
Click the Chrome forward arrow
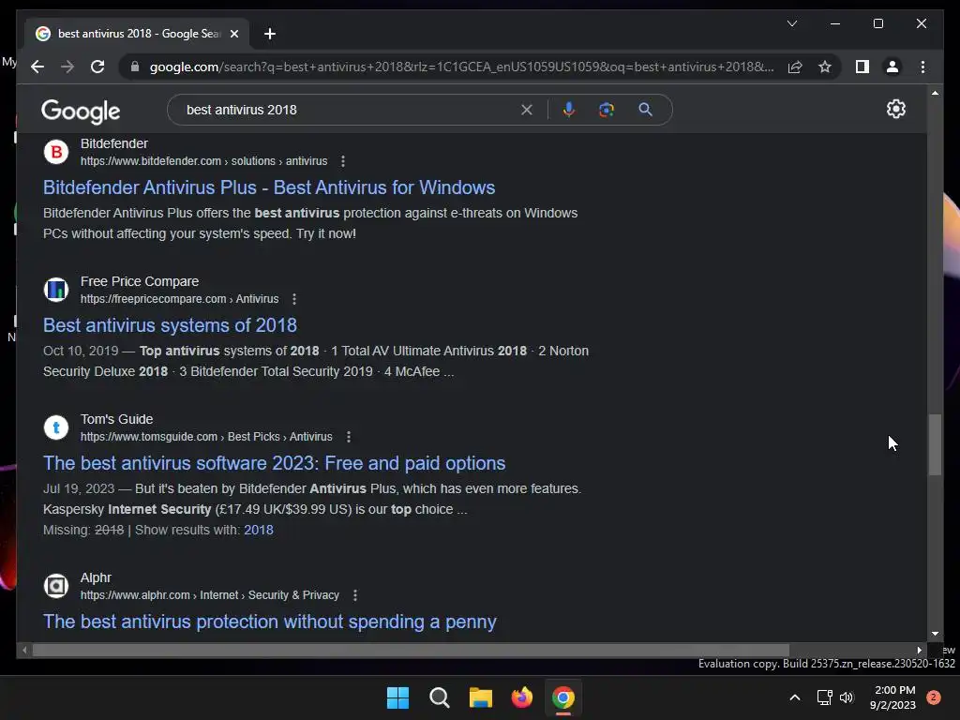tap(67, 67)
